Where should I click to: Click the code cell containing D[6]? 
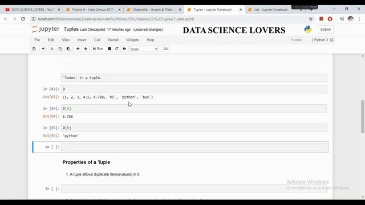194,128
